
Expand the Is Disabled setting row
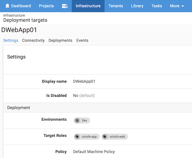pyautogui.click(x=98, y=95)
